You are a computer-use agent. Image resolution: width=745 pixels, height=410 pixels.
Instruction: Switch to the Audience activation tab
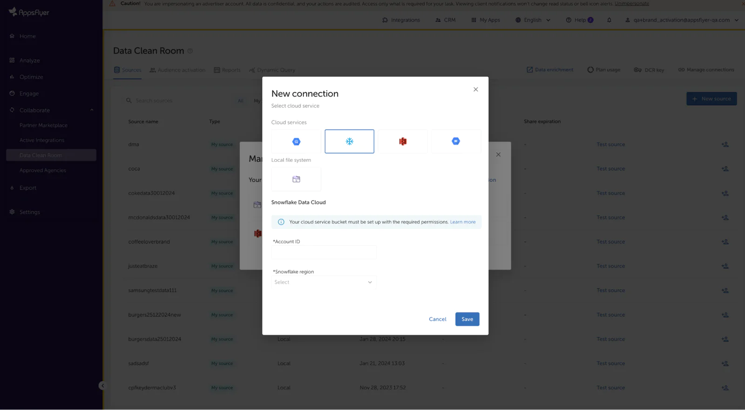tap(177, 70)
